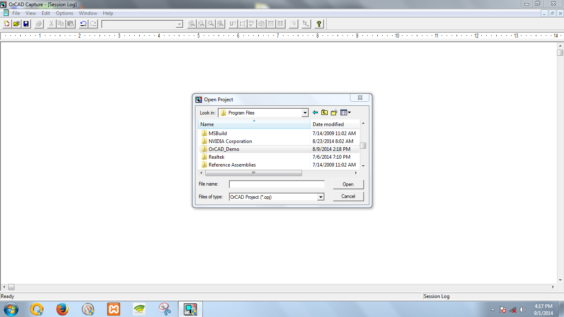Run the Design Rule Check tool
Screen dimensions: 564x317
click(252, 24)
